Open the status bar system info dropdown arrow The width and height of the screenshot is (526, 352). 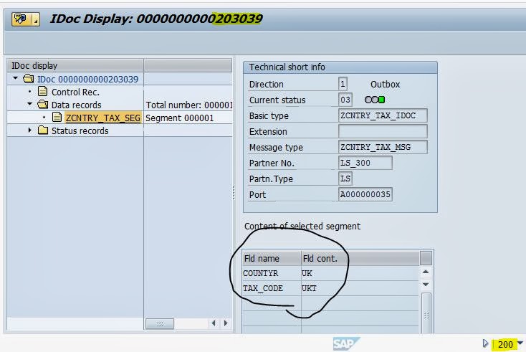tap(520, 343)
